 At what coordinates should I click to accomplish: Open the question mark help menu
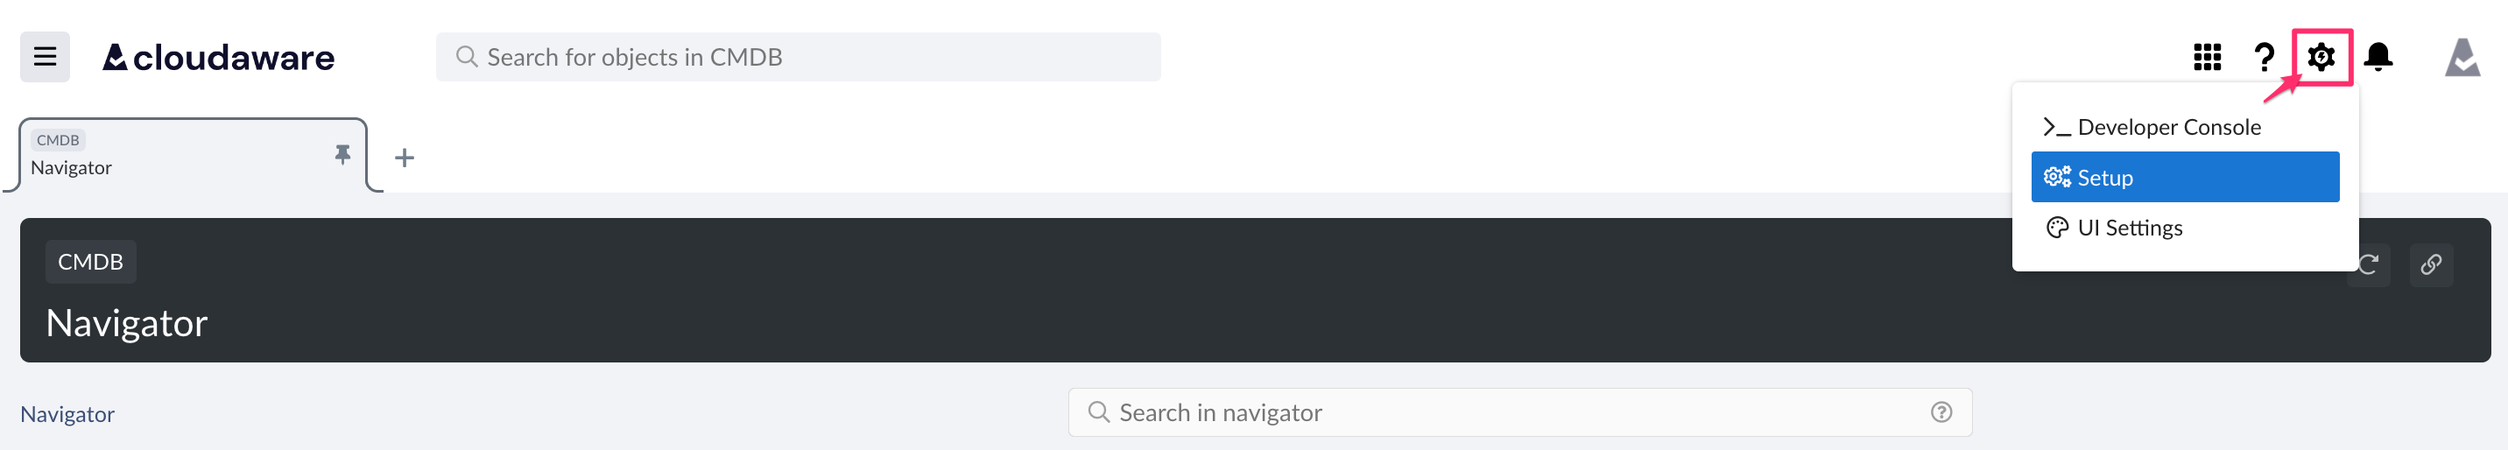(x=2264, y=58)
